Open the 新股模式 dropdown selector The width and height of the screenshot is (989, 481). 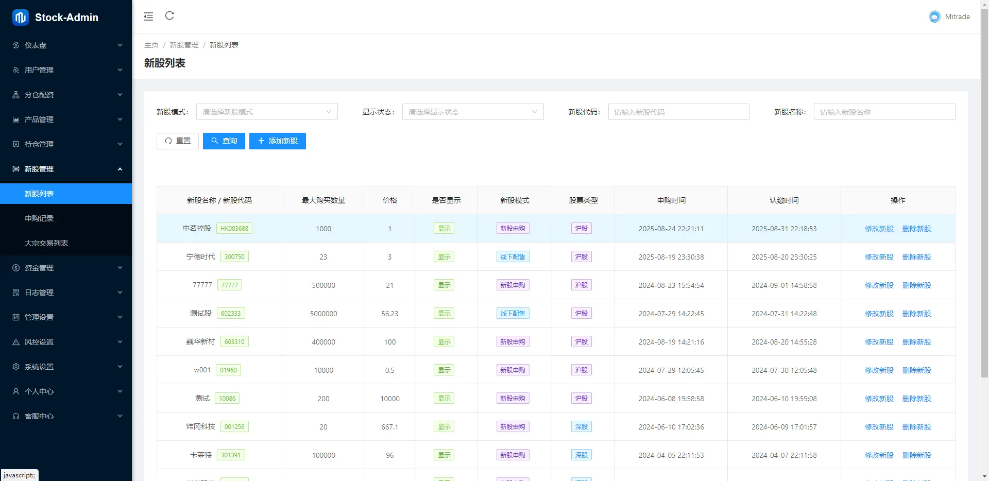pyautogui.click(x=266, y=112)
